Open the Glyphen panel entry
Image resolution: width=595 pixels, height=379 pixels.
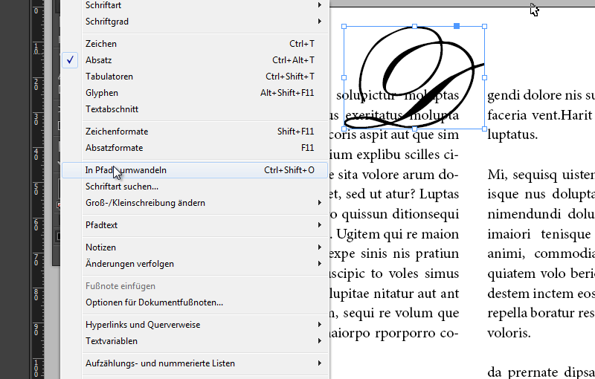click(x=195, y=92)
